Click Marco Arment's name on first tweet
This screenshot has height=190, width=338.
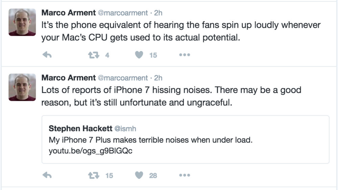[68, 13]
